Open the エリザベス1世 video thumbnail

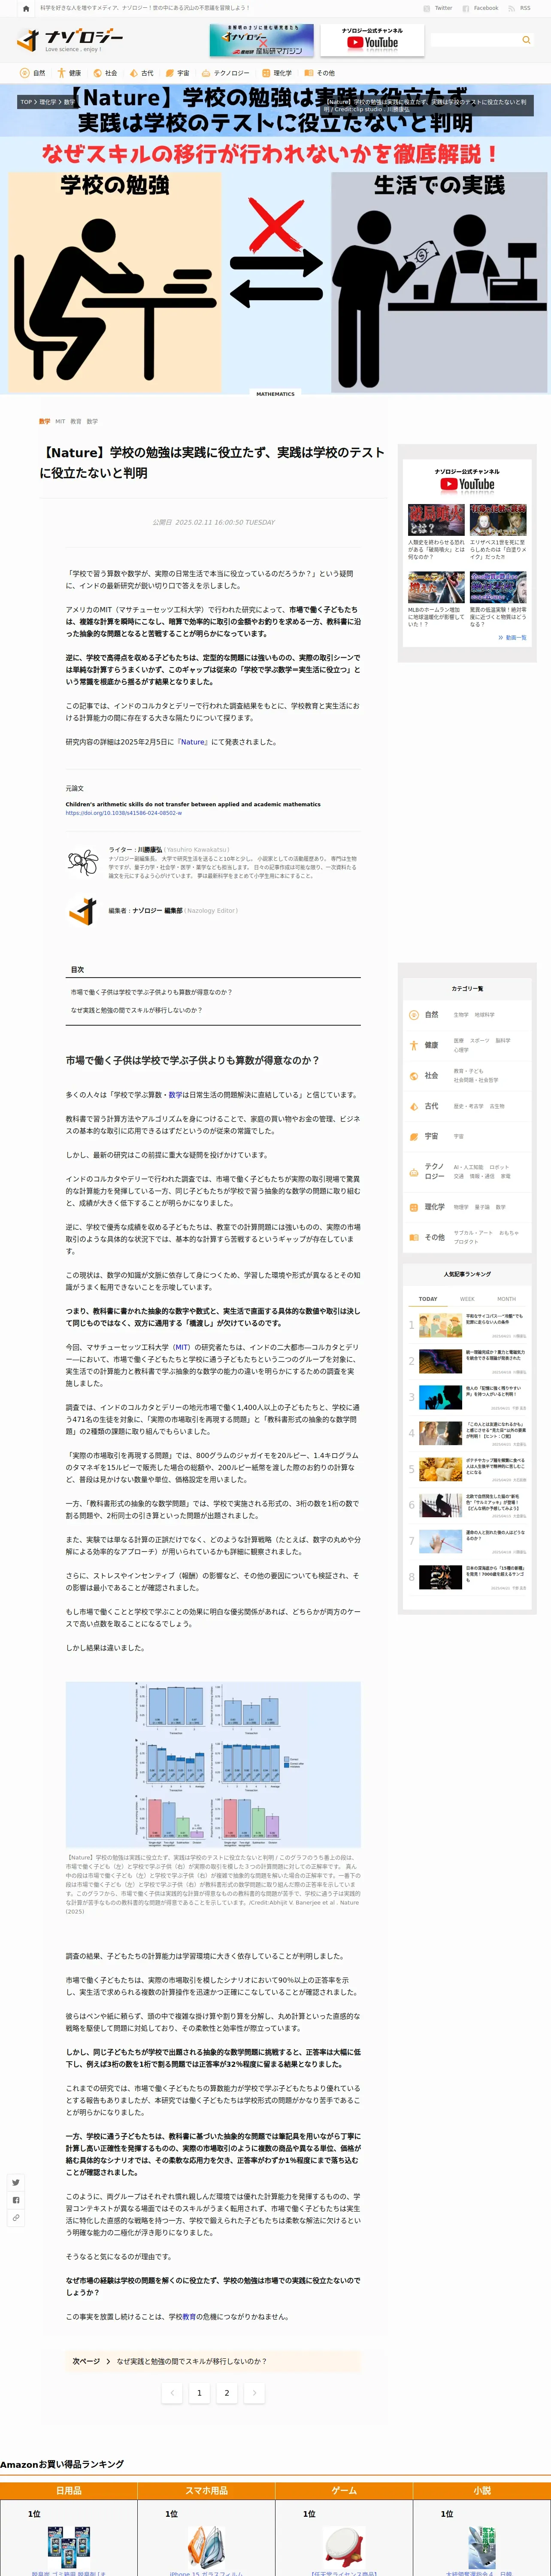point(498,519)
